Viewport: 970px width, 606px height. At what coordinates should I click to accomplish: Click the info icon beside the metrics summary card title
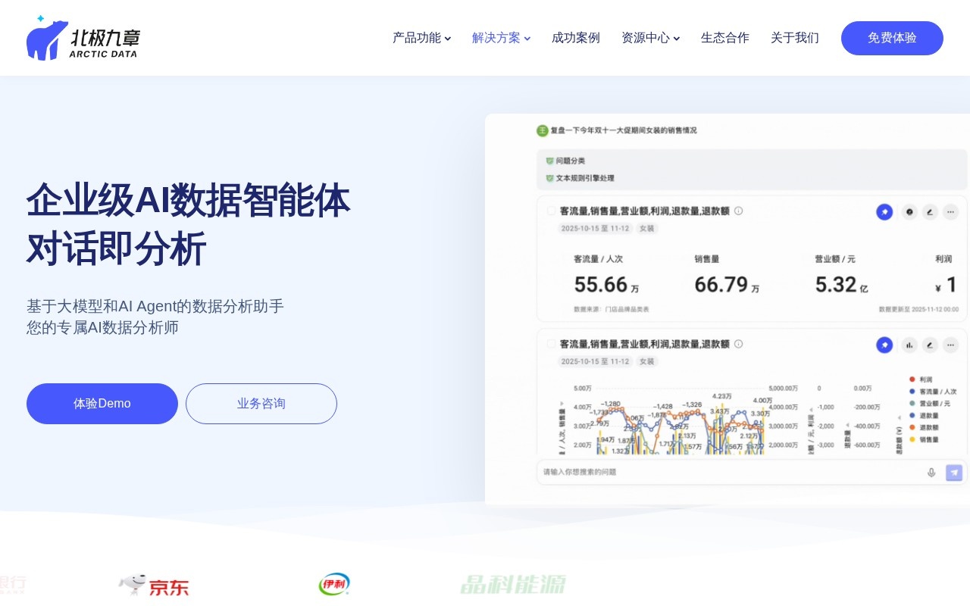coord(738,211)
